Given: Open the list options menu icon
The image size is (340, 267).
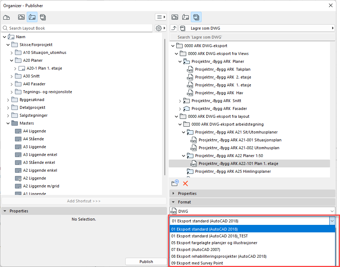Looking at the screenshot, I should (160, 17).
